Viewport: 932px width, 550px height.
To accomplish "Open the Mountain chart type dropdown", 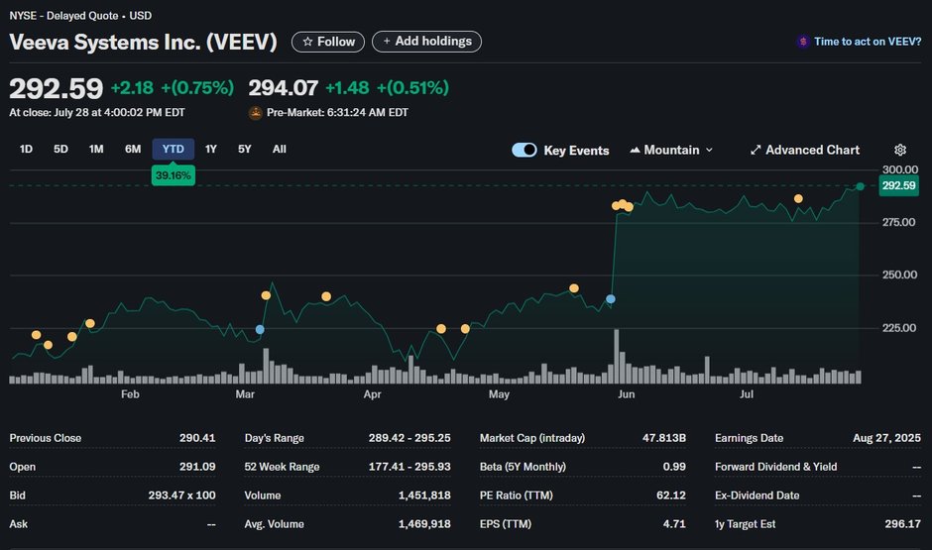I will 671,151.
